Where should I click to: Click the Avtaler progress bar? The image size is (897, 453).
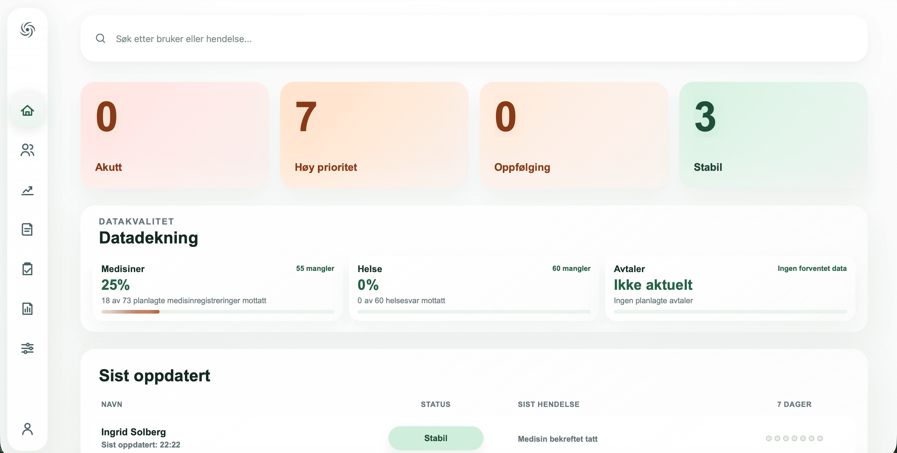pyautogui.click(x=730, y=312)
